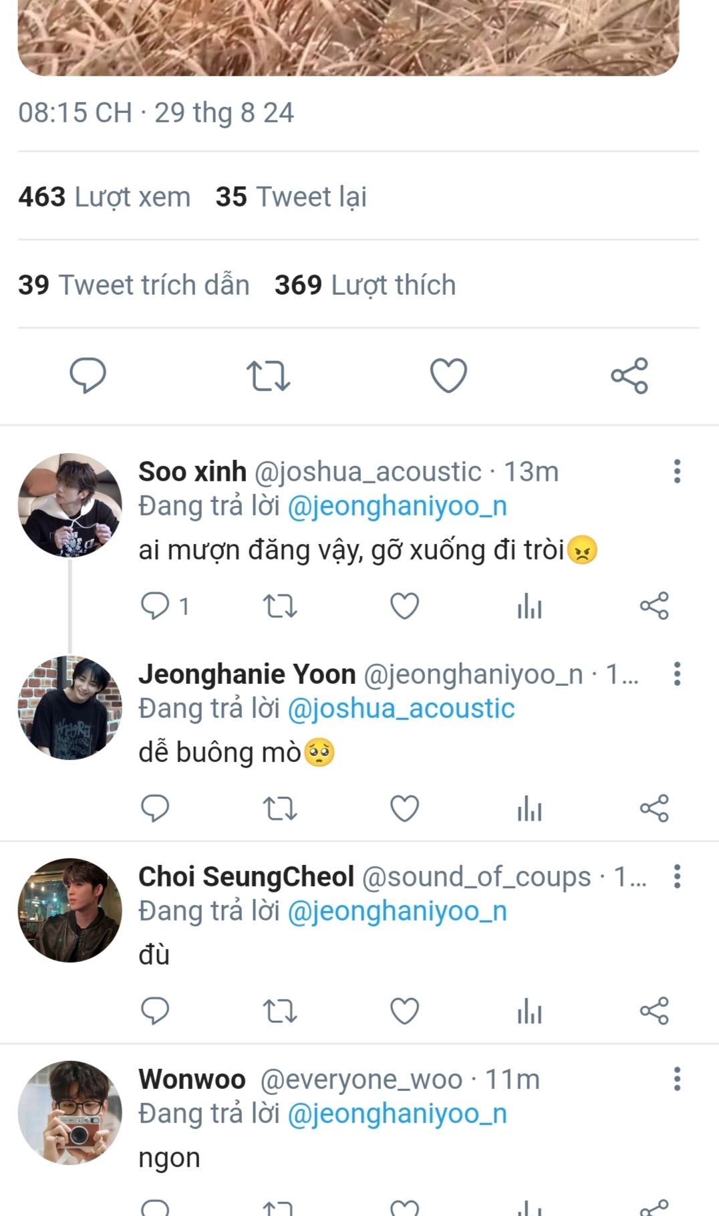This screenshot has width=719, height=1216.
Task: Retweet the main tweet
Action: pyautogui.click(x=268, y=375)
